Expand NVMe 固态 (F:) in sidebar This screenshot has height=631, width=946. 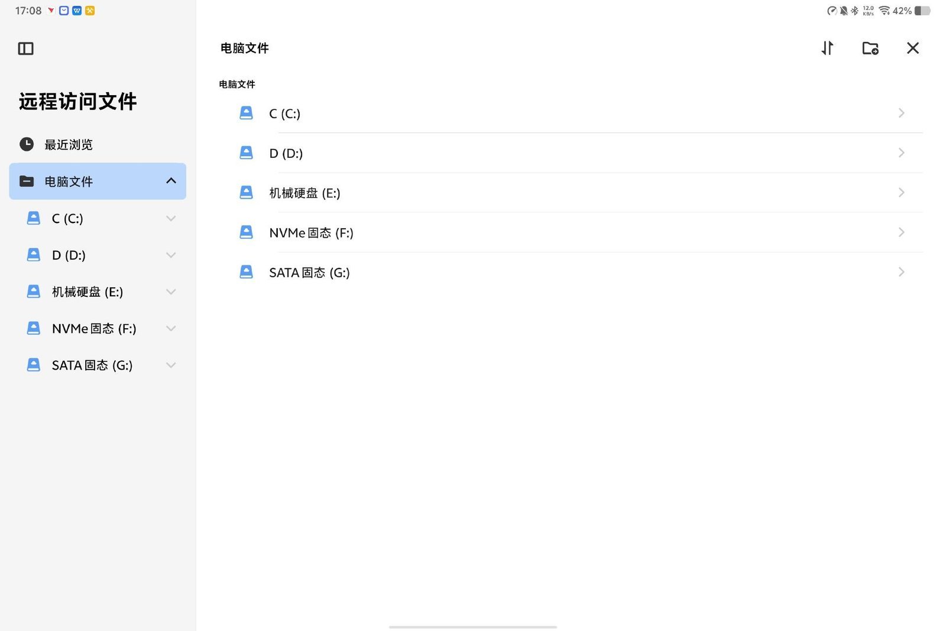click(171, 328)
